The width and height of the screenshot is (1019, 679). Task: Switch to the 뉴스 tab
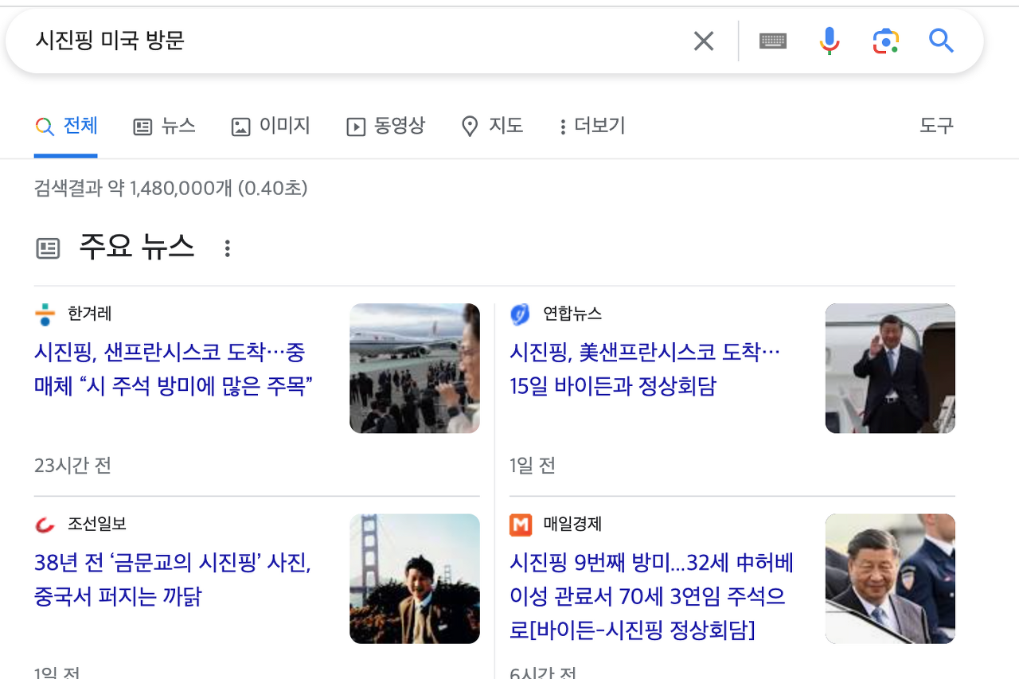click(164, 126)
